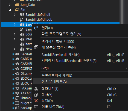
Task: Click the Solution Explorer vertical scrollbar
Action: (x=122, y=12)
